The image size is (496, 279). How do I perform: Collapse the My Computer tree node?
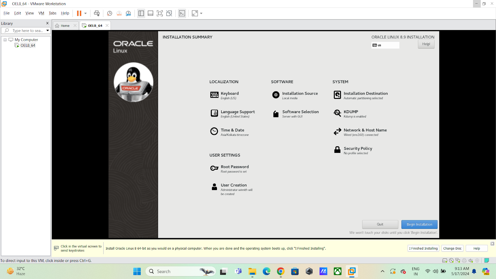click(5, 40)
